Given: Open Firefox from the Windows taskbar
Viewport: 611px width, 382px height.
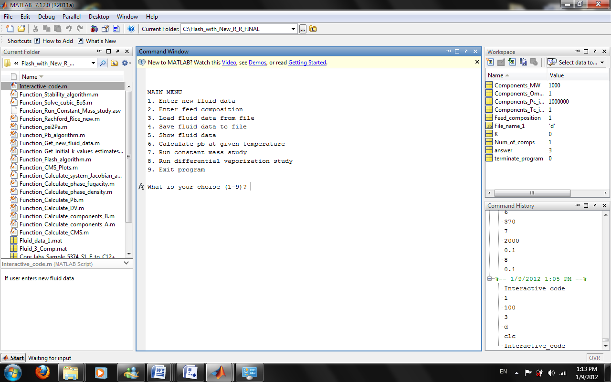Looking at the screenshot, I should [42, 372].
